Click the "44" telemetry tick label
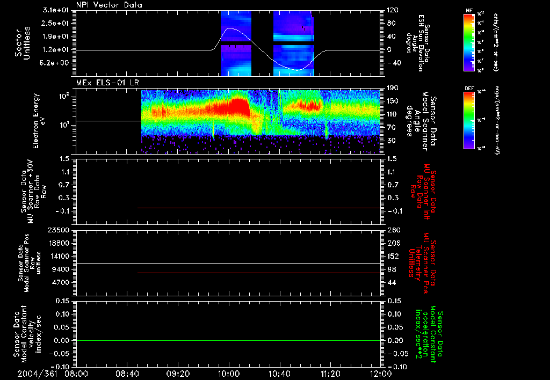This screenshot has width=550, height=380. [391, 282]
